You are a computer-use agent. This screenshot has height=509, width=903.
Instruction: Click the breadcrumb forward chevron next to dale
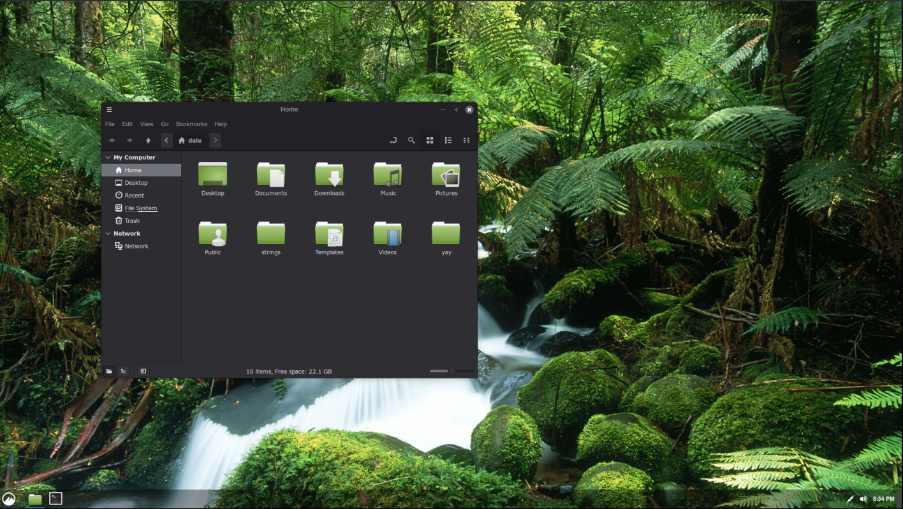coord(215,140)
